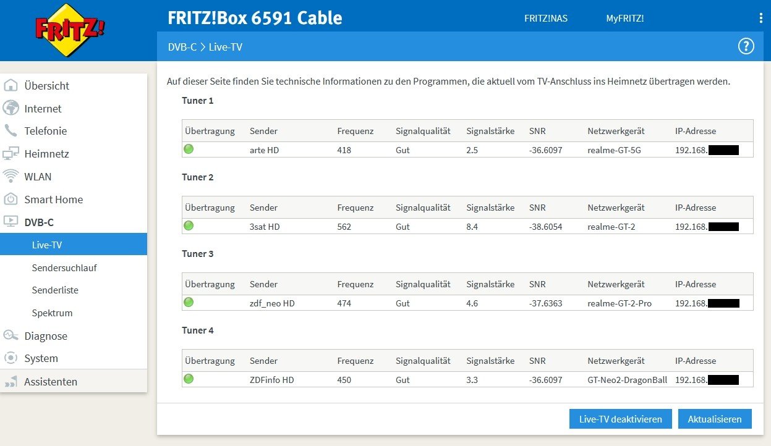
Task: Click the zdf_neo HD channel cell
Action: point(272,303)
